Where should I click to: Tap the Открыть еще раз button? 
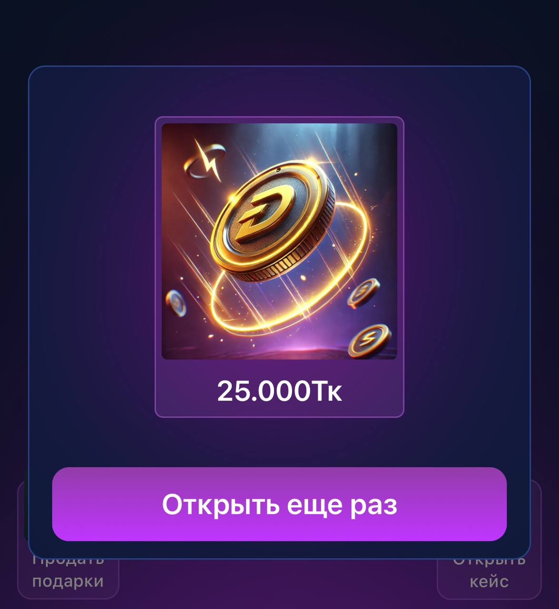[279, 504]
